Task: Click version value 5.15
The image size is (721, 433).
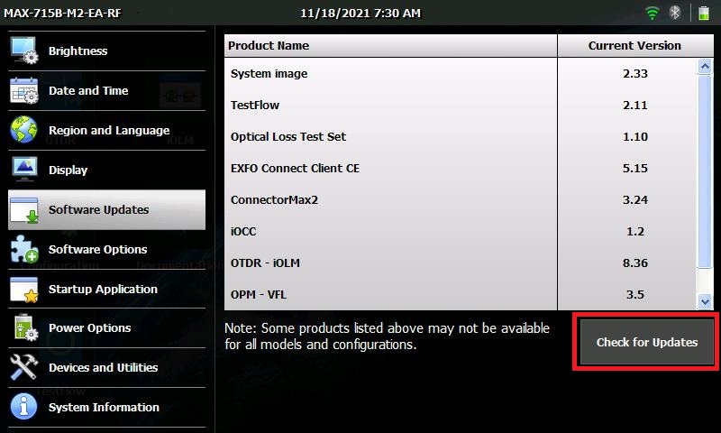Action: pos(635,169)
